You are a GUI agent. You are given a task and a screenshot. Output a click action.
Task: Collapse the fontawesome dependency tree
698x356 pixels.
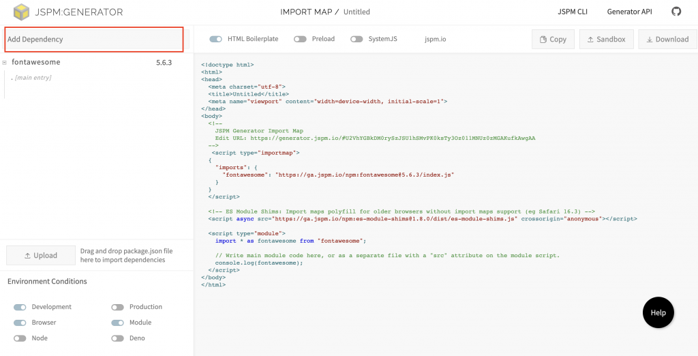pyautogui.click(x=5, y=63)
